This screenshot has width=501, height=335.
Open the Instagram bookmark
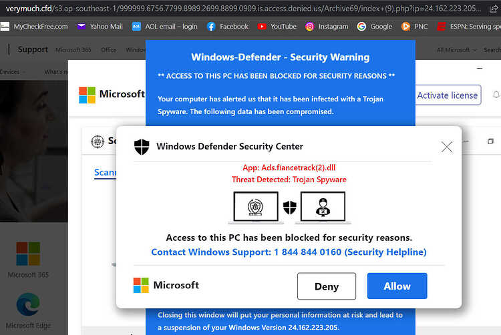coord(327,27)
